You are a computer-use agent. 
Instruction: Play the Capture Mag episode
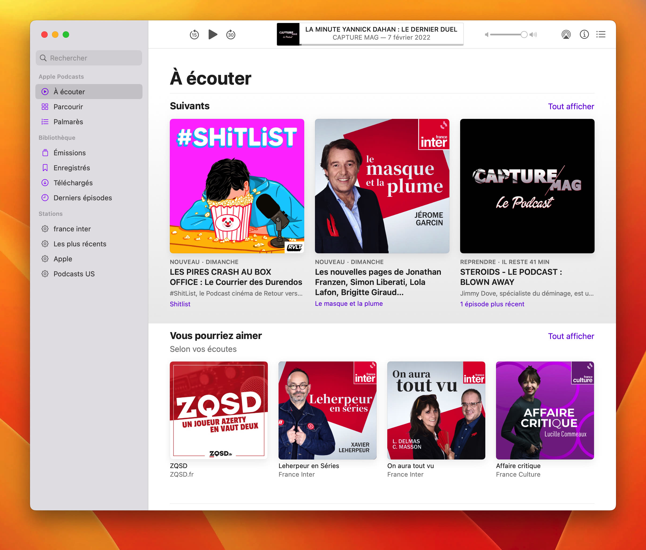[x=213, y=35]
